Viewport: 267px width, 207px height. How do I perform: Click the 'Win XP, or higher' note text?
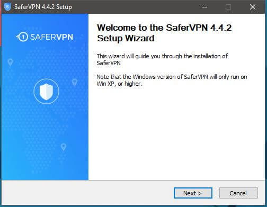pos(119,84)
